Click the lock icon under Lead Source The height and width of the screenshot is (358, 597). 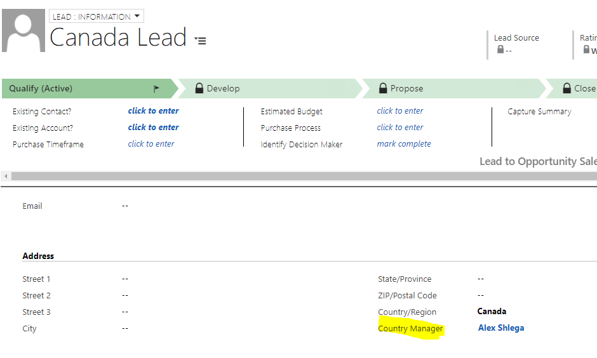click(x=500, y=50)
